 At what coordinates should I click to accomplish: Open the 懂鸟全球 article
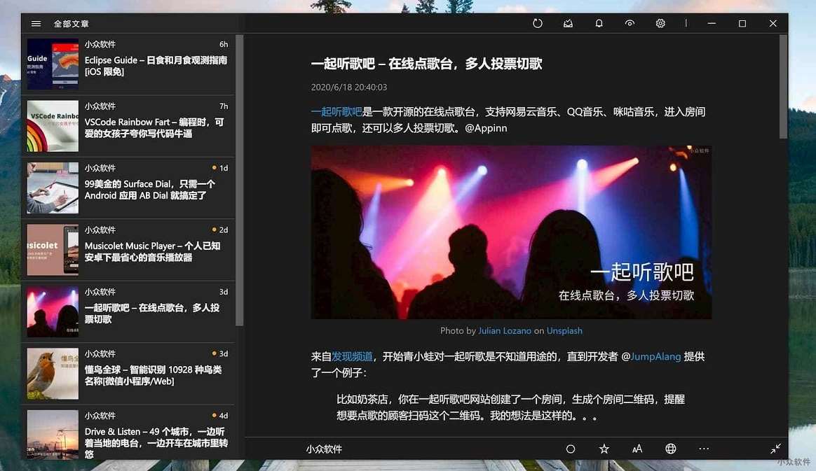pyautogui.click(x=128, y=374)
